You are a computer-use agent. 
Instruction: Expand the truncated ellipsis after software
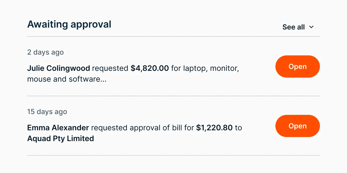point(104,79)
